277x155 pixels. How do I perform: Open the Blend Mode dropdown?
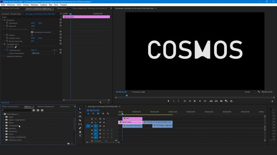pyautogui.click(x=43, y=53)
